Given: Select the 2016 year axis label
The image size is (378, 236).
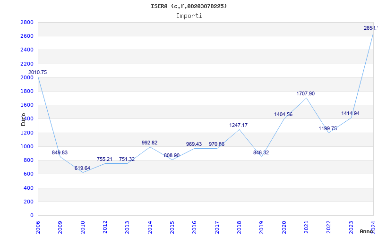Looking at the screenshot, I should (x=194, y=228).
